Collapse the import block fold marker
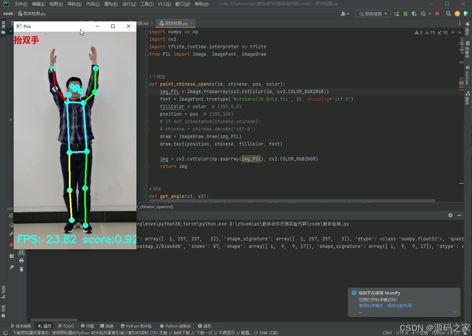Image resolution: width=472 pixels, height=336 pixels. point(147,32)
